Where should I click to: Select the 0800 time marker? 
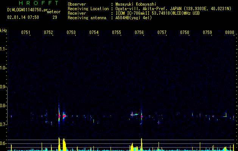[x=230, y=32]
